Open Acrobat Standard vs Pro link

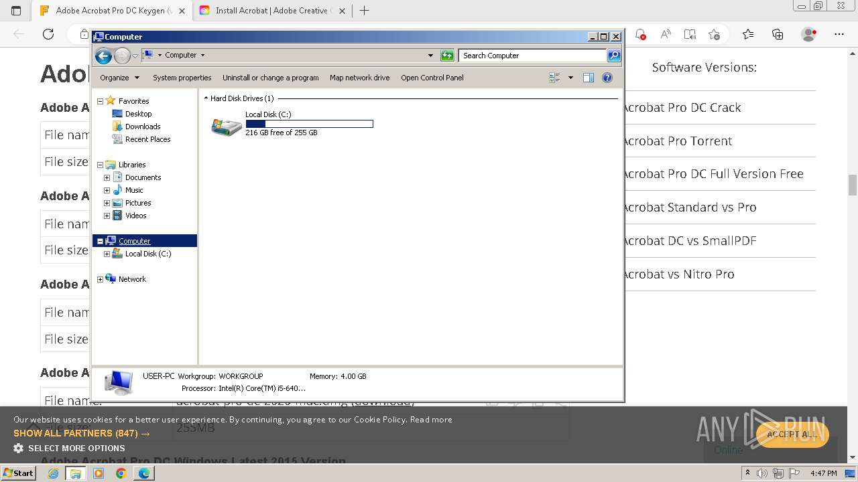[x=689, y=208]
